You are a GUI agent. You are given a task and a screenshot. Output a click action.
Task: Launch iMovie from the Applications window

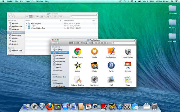click(x=77, y=65)
